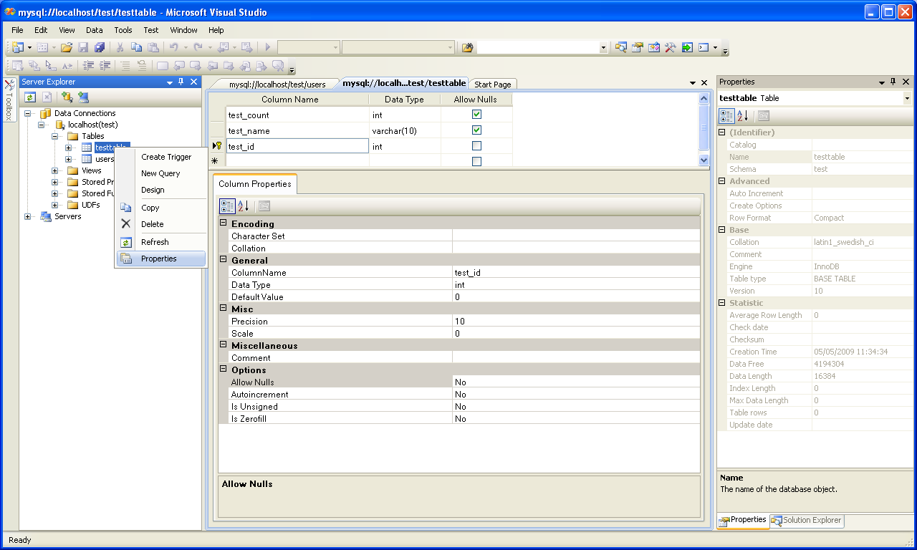Open the Tools menu
This screenshot has height=550, width=917.
123,30
